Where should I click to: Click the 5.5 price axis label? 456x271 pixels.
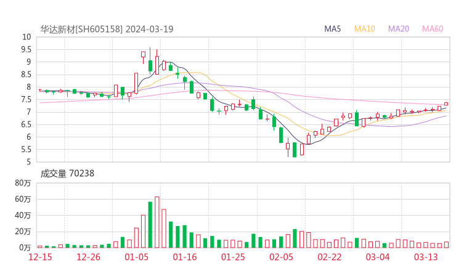click(26, 150)
